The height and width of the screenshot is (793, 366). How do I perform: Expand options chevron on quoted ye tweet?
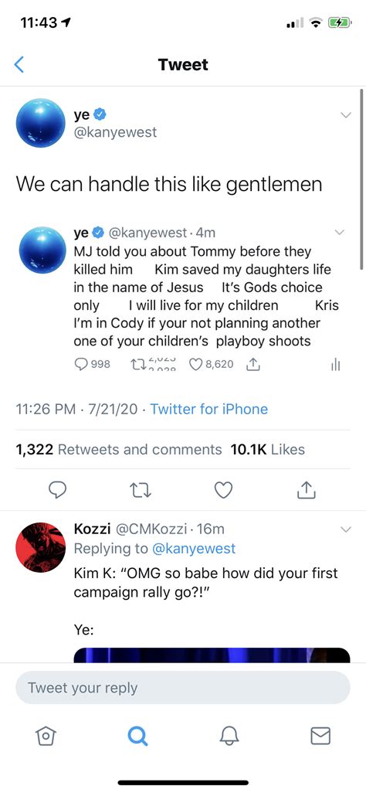click(340, 232)
